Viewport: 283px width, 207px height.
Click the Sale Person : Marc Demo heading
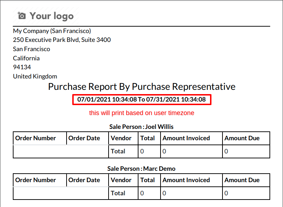[x=141, y=169]
